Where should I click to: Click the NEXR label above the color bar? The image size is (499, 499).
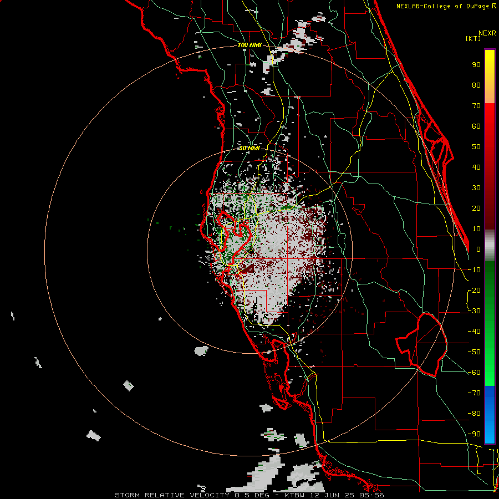(487, 33)
